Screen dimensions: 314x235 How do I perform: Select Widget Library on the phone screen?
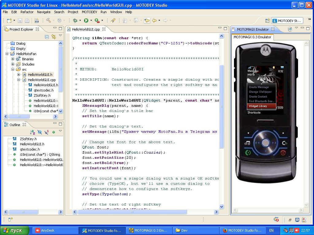click(261, 106)
